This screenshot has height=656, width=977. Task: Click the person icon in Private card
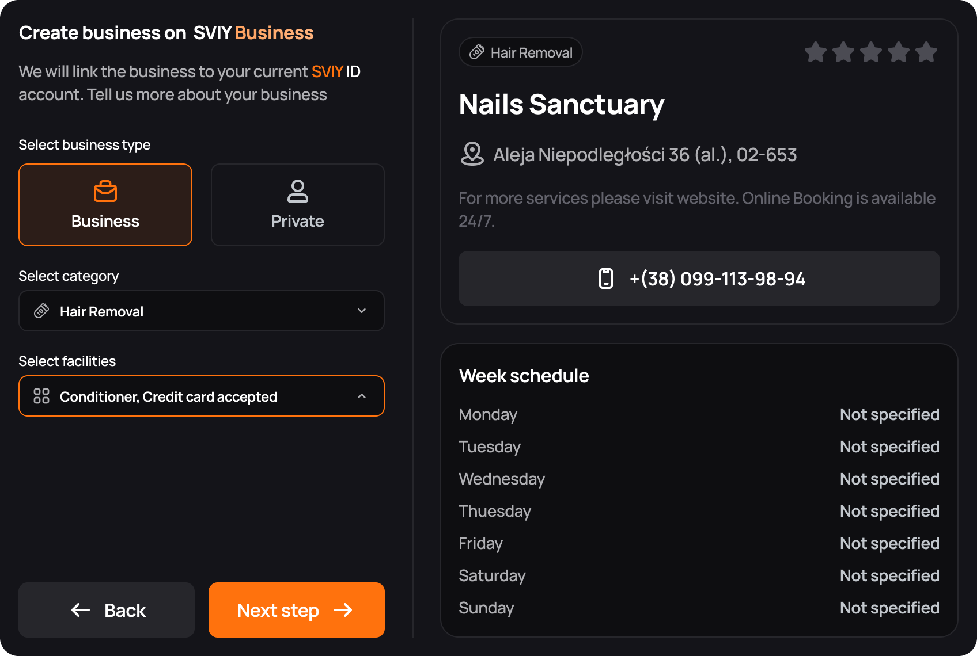point(298,191)
